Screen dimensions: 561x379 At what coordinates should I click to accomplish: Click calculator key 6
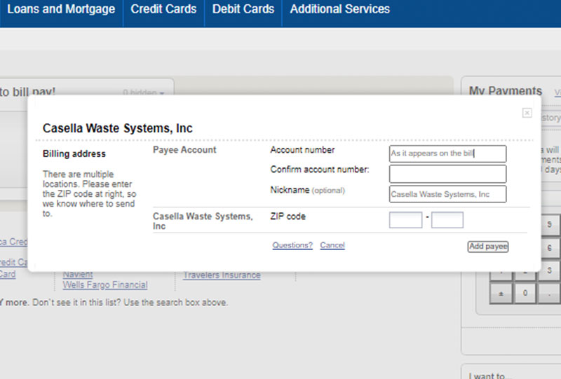(549, 247)
